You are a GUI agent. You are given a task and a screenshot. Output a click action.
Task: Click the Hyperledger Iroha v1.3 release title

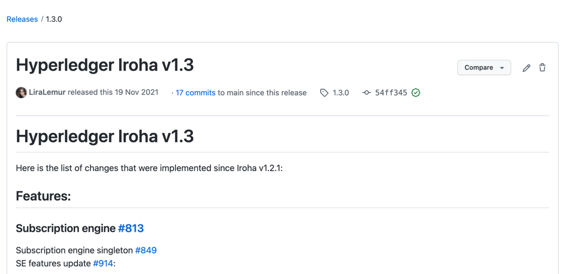coord(105,65)
